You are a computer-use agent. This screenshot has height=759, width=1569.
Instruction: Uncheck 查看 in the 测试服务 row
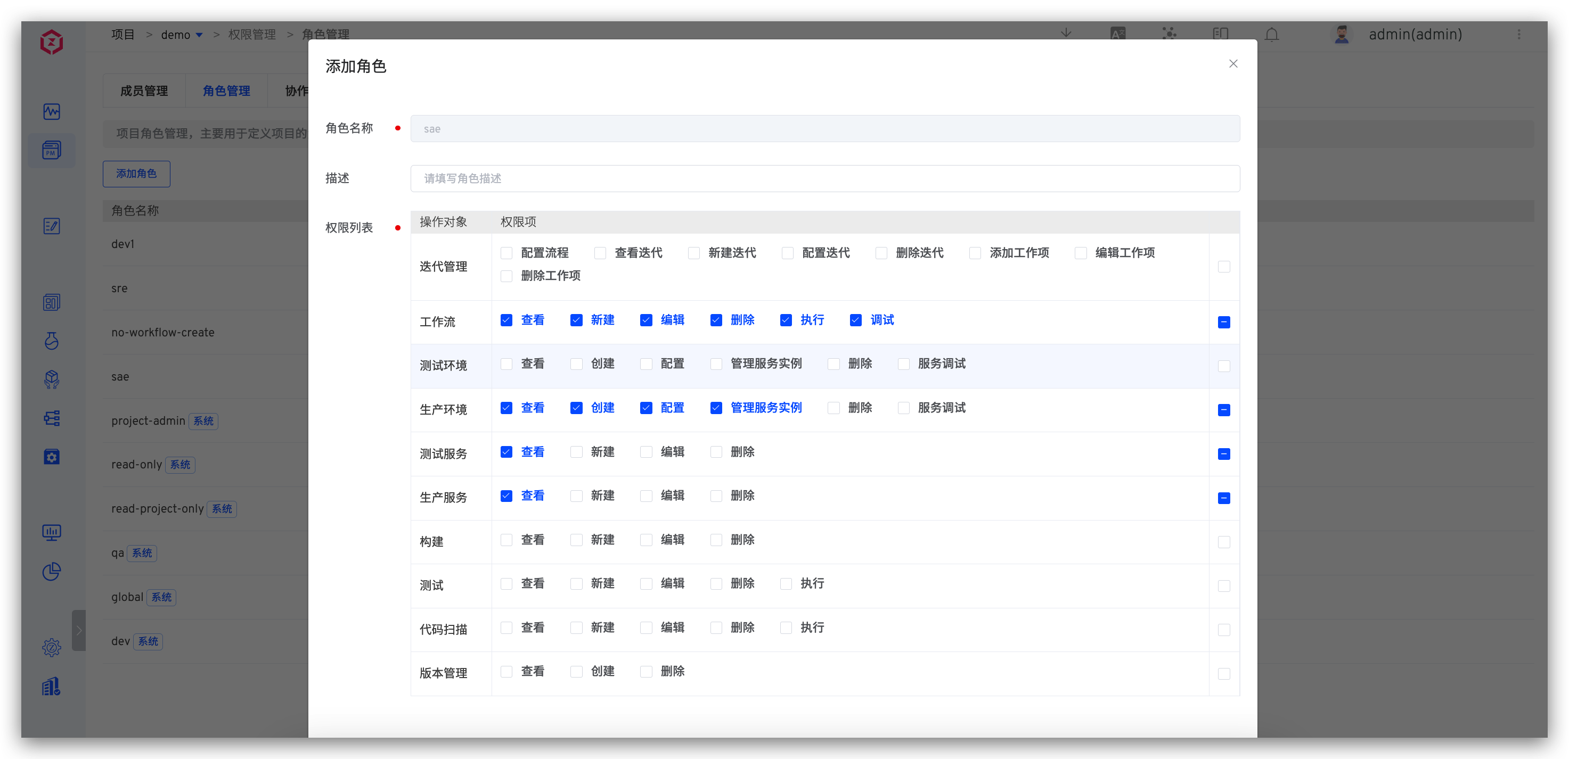click(x=506, y=452)
